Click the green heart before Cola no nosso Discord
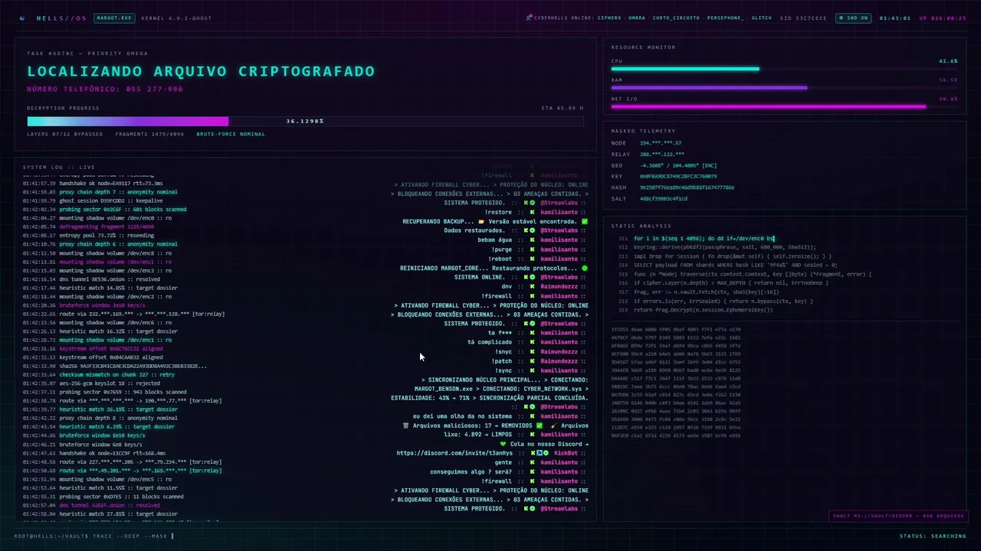The height and width of the screenshot is (551, 981). pyautogui.click(x=503, y=444)
